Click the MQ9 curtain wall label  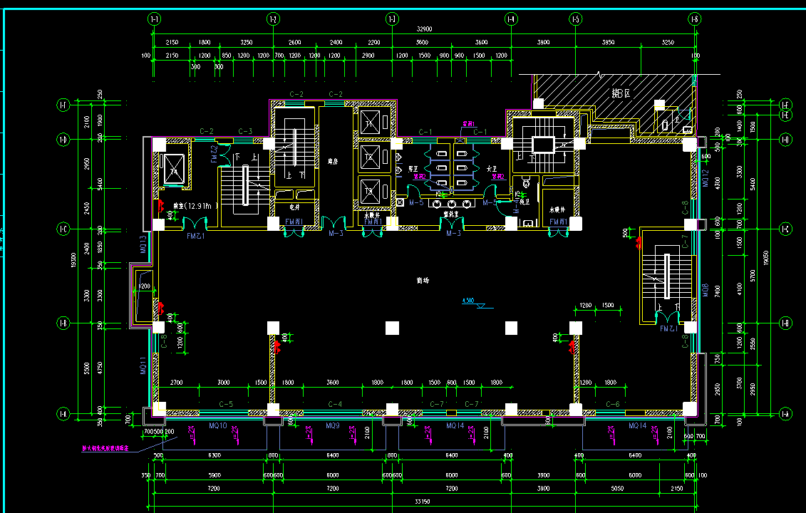[x=332, y=425]
